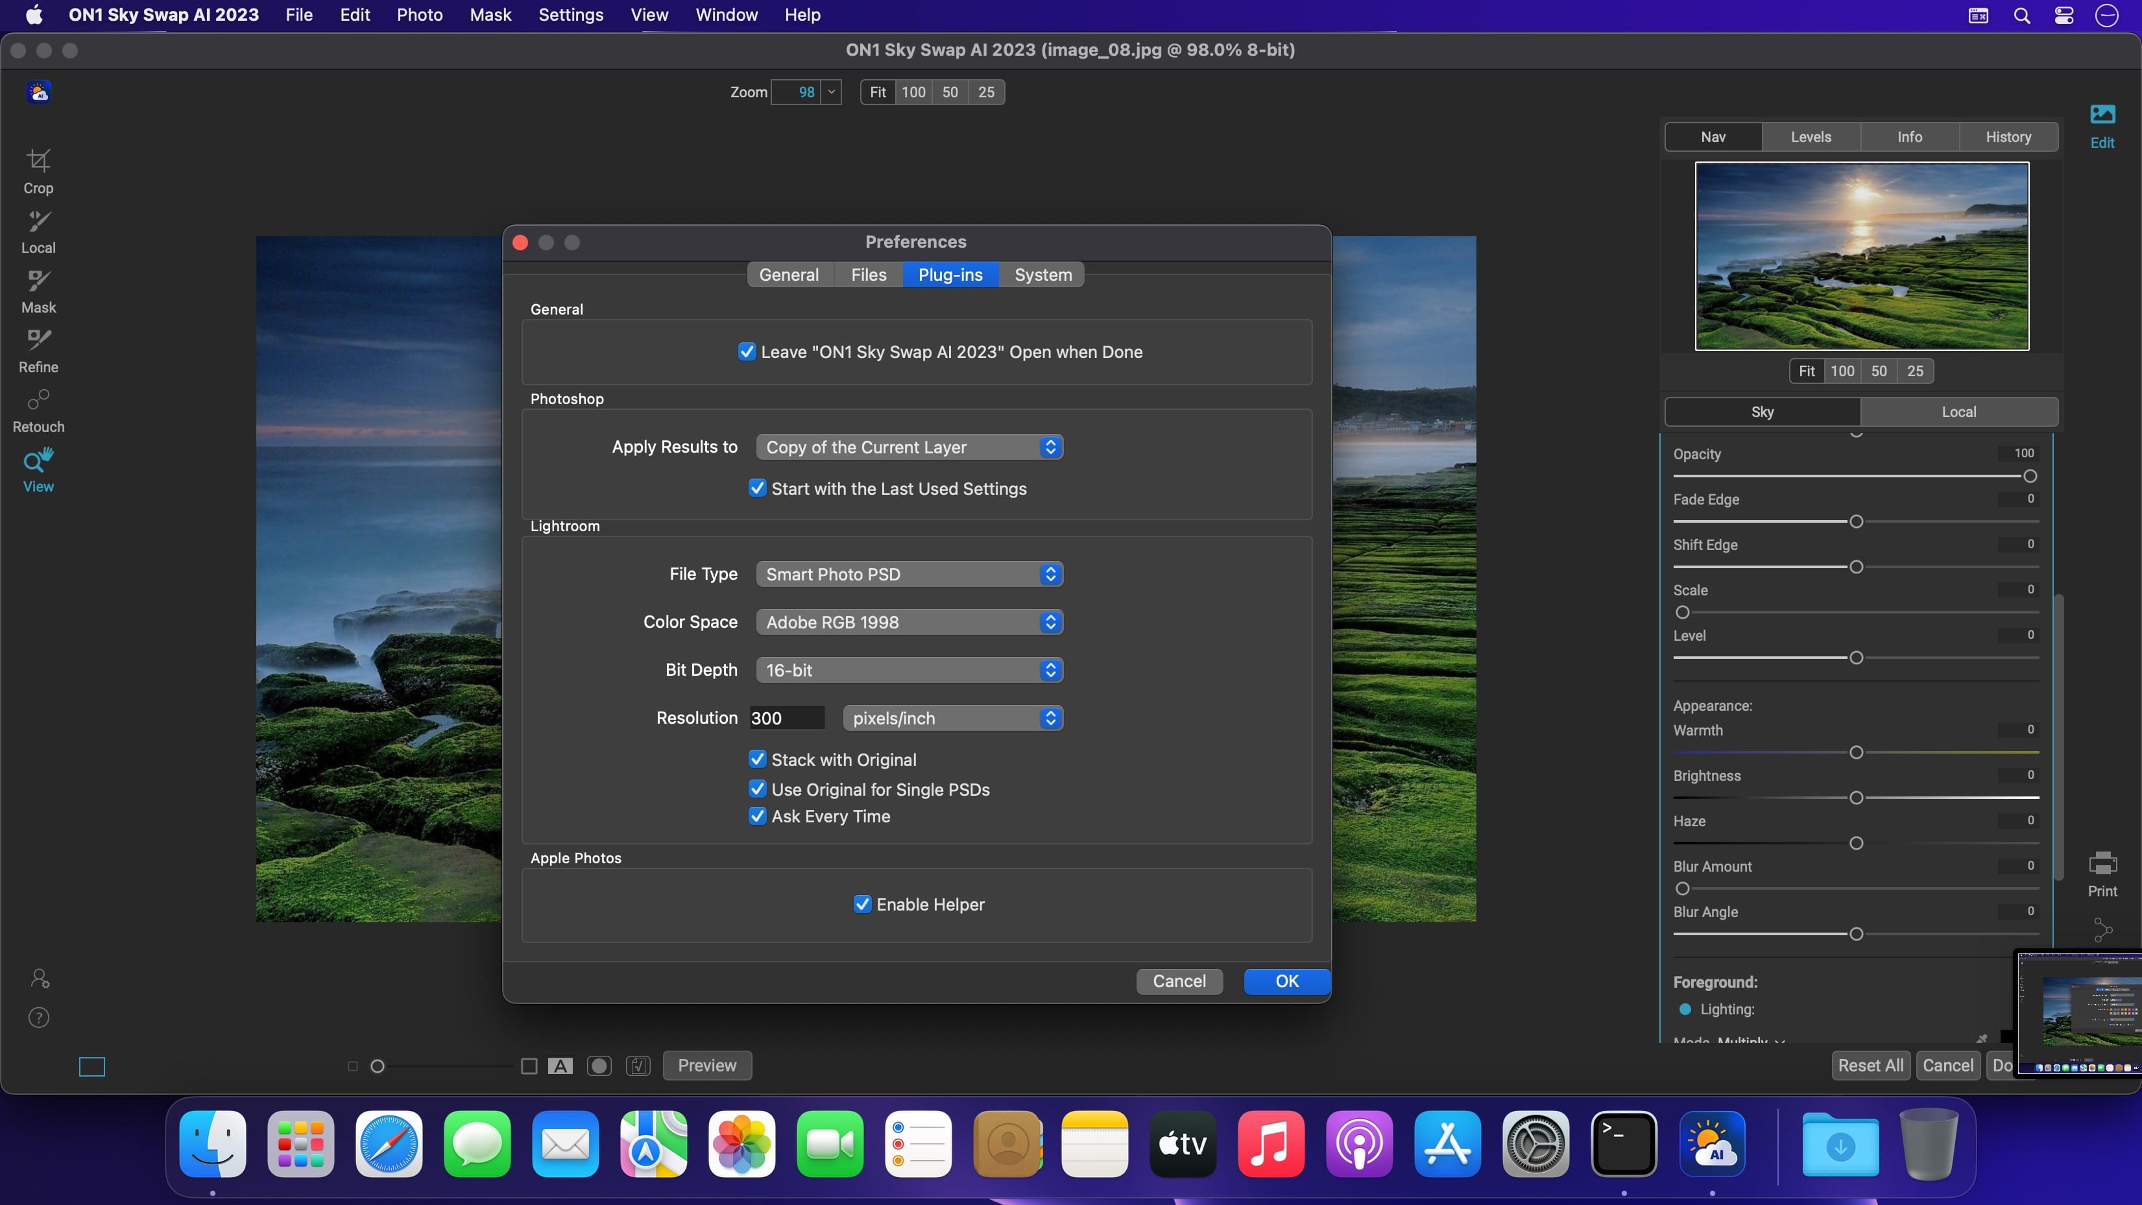Image resolution: width=2142 pixels, height=1205 pixels.
Task: Click OK to confirm preferences
Action: point(1286,981)
